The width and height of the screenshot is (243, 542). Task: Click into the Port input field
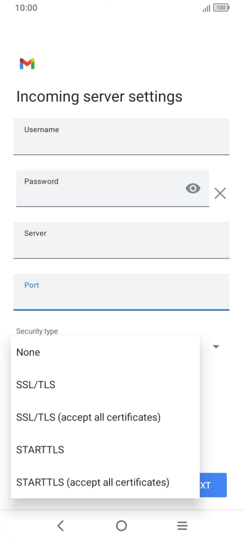tap(121, 292)
